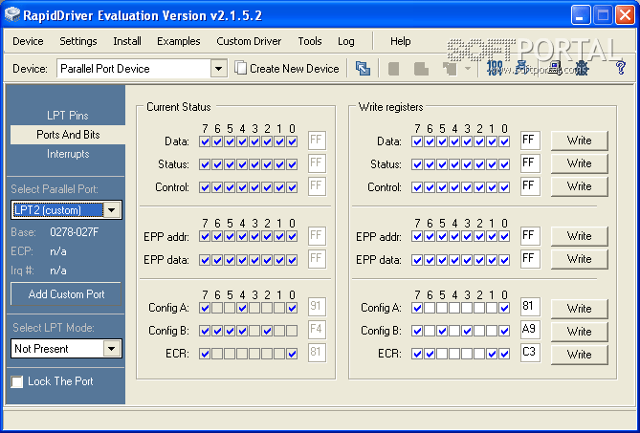Click the Write registers Data hex field

(530, 141)
